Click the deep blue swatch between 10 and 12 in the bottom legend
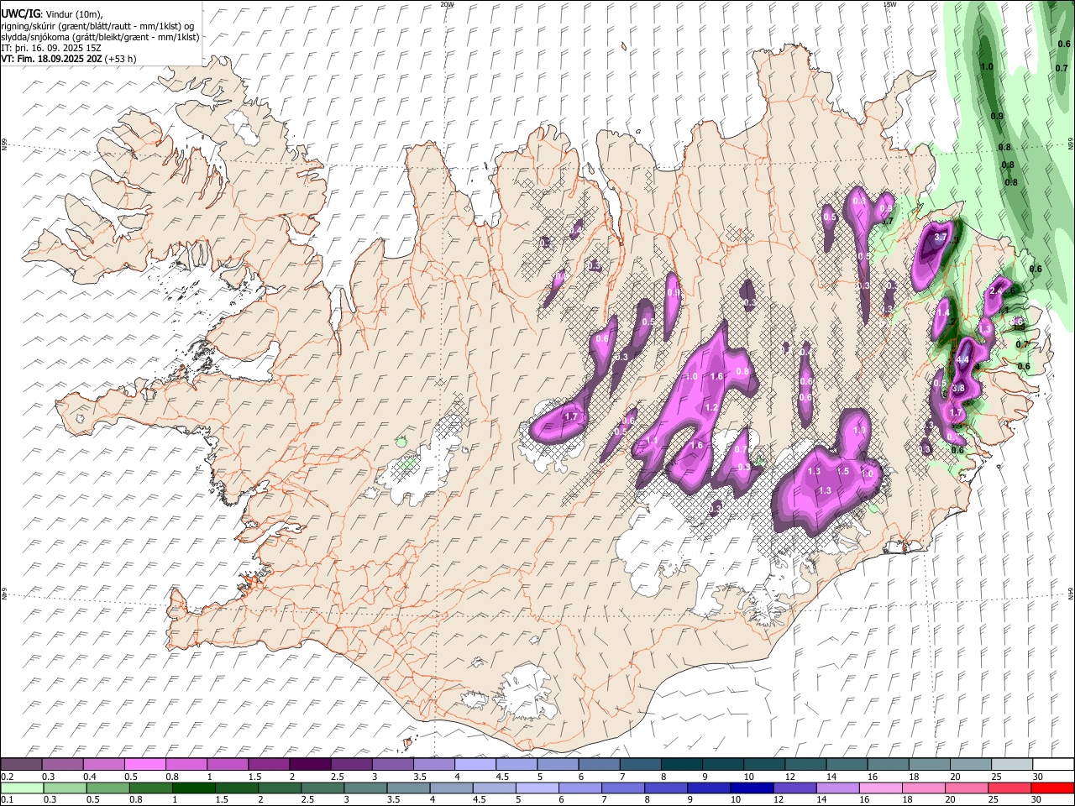This screenshot has width=1075, height=806. (751, 788)
